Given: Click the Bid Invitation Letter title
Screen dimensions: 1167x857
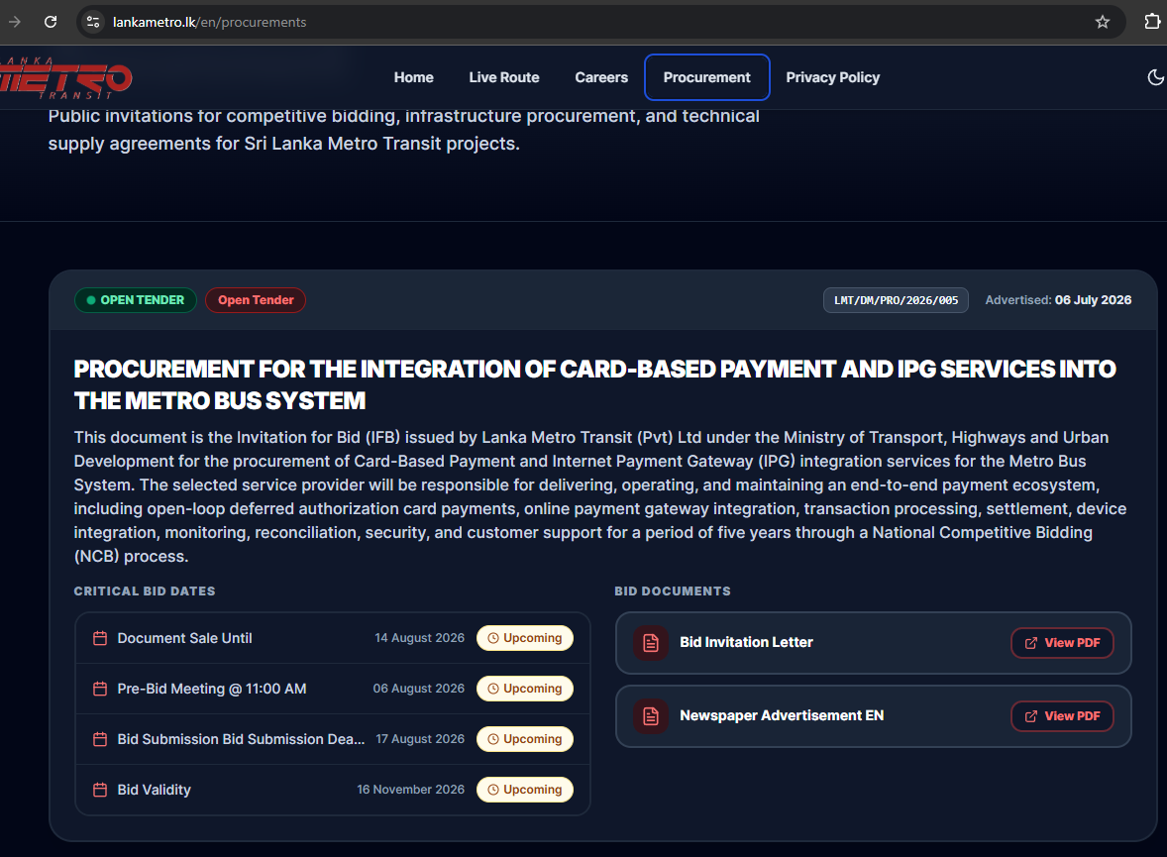Looking at the screenshot, I should click(747, 643).
